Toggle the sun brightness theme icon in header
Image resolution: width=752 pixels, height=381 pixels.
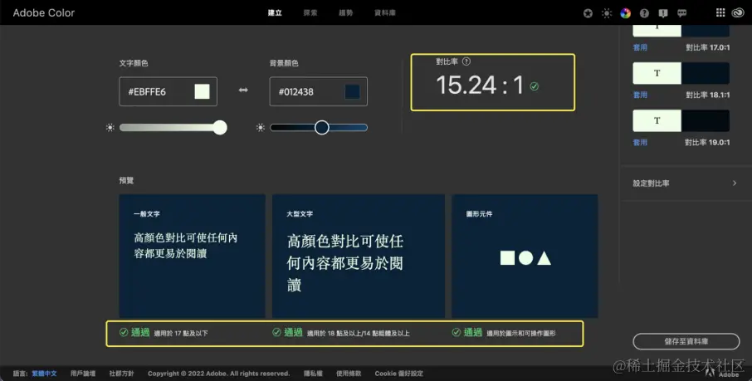[x=607, y=13]
